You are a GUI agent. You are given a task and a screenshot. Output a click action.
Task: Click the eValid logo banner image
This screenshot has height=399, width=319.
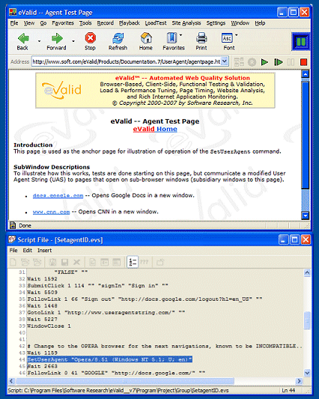tap(62, 91)
